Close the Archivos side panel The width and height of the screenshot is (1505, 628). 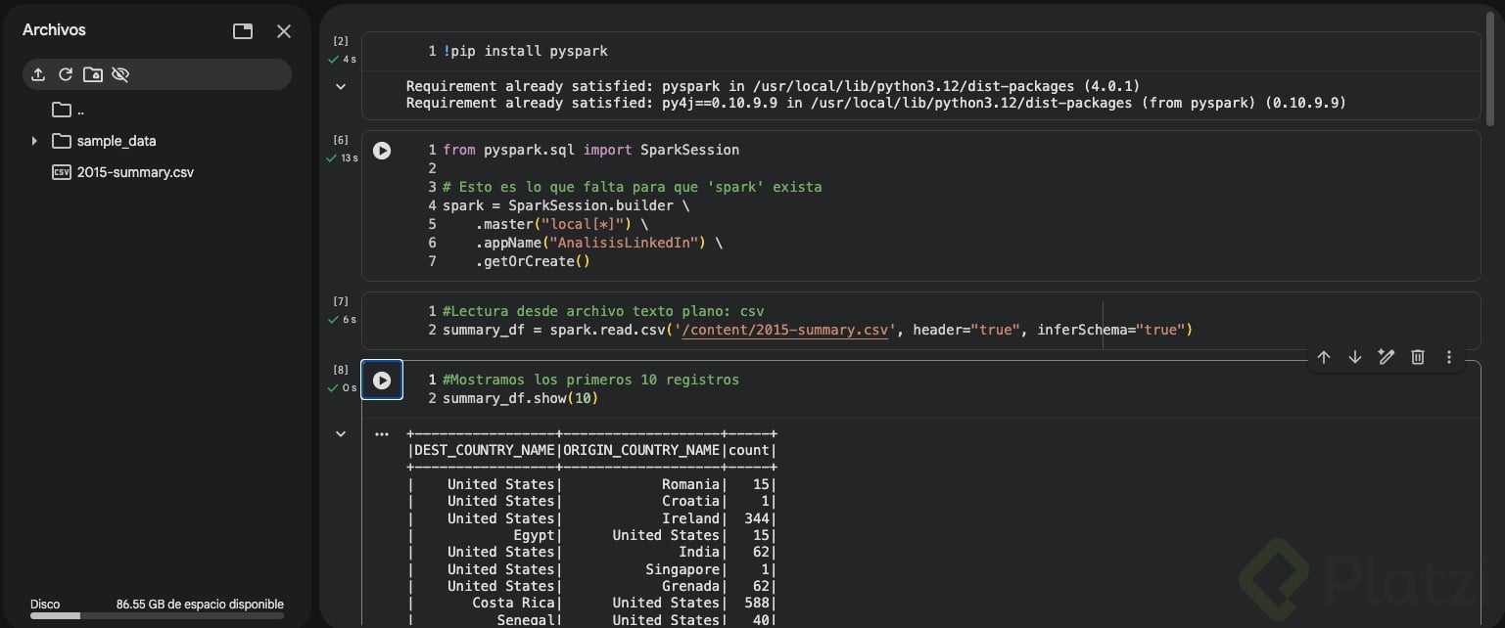(x=284, y=31)
